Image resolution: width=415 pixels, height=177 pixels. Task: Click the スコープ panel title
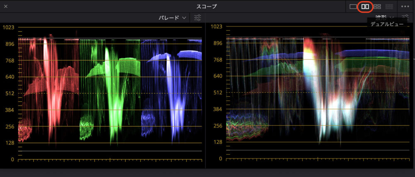(x=207, y=7)
